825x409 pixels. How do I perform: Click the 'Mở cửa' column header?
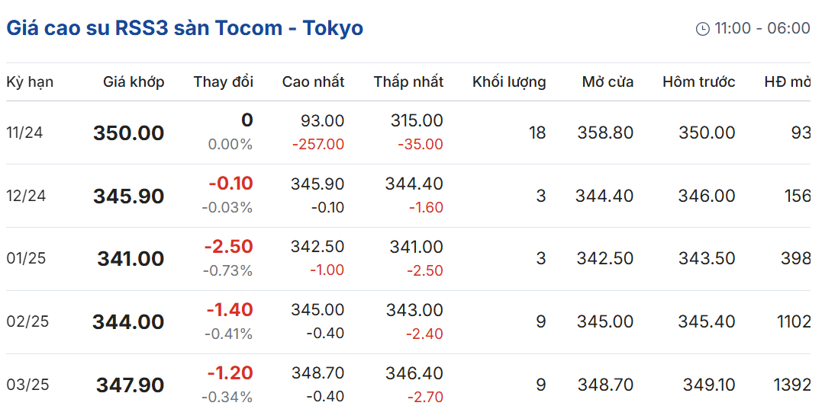(x=607, y=82)
